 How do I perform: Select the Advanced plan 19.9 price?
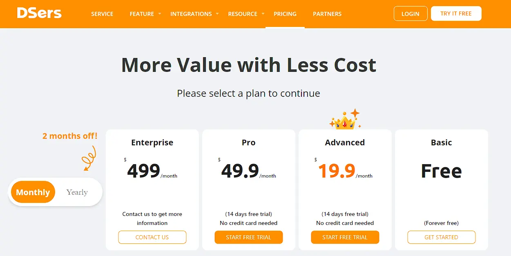point(337,171)
